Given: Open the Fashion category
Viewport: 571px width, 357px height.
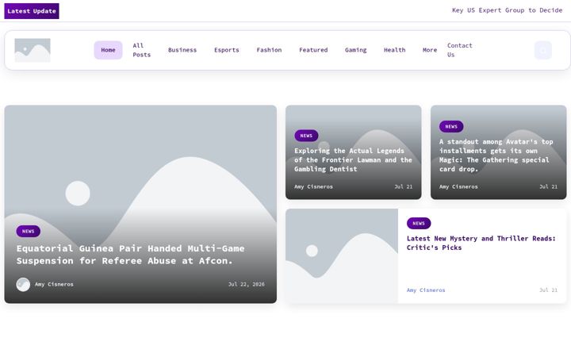Looking at the screenshot, I should (269, 50).
